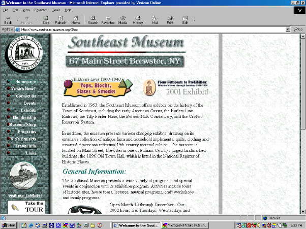Expand the address bar dropdown arrow

point(288,29)
